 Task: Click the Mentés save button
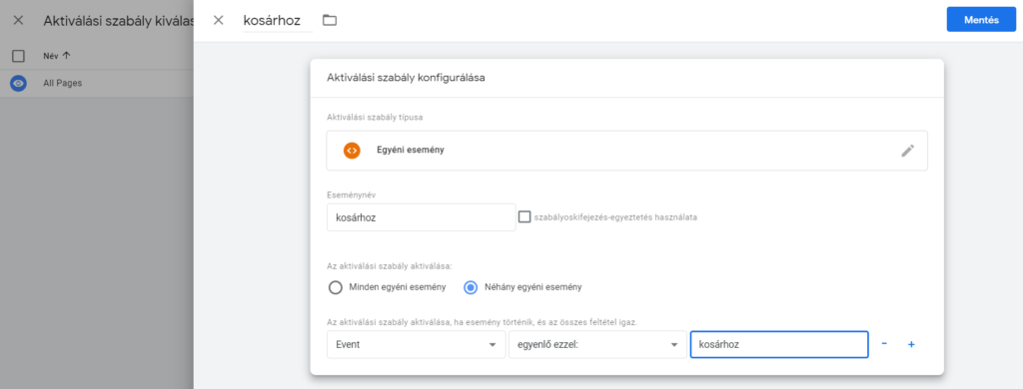[x=981, y=20]
